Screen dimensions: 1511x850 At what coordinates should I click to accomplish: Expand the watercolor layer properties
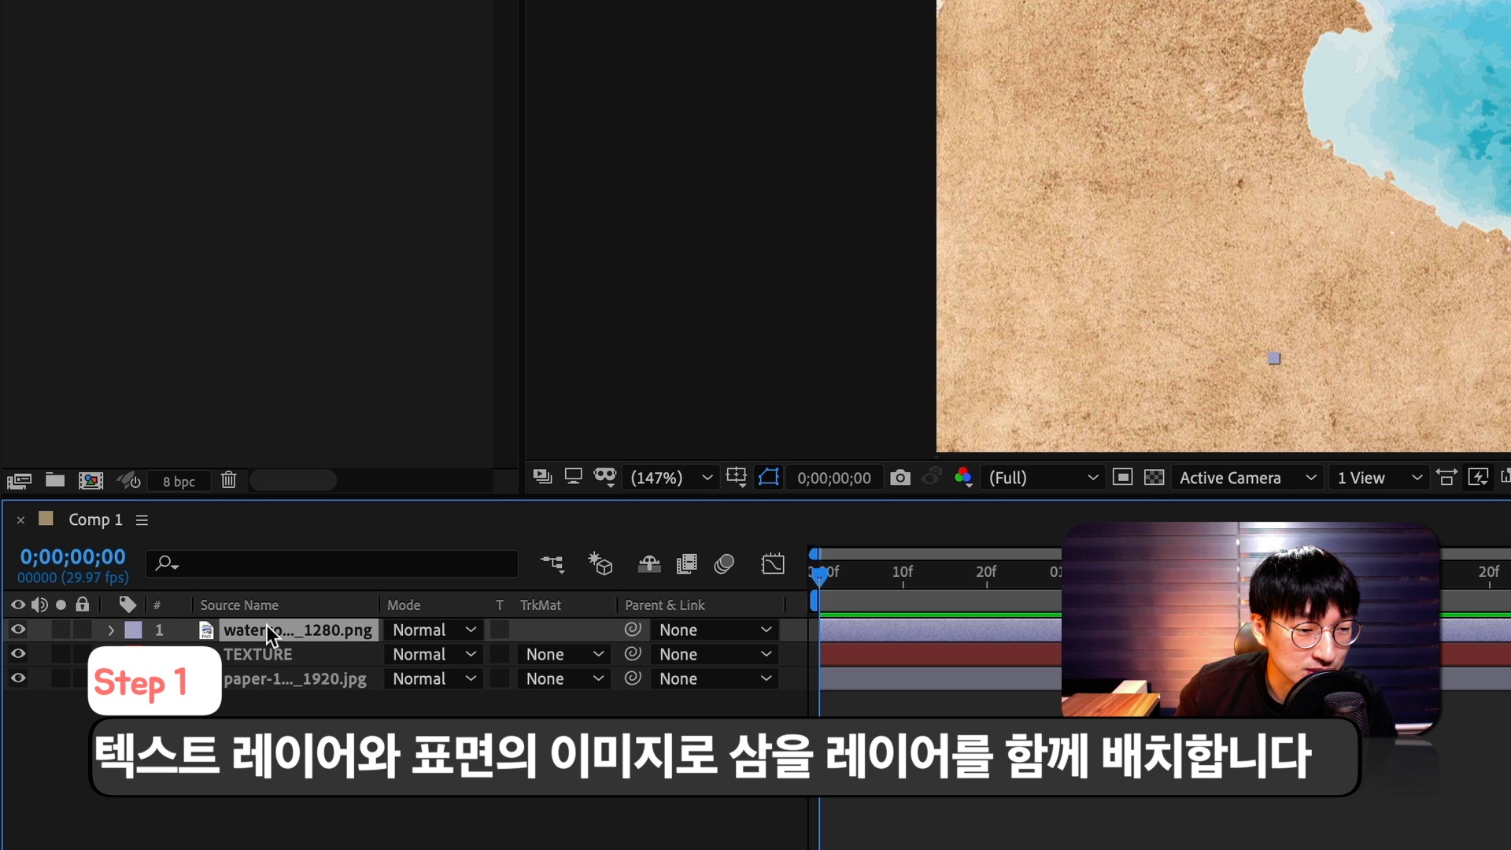click(111, 630)
